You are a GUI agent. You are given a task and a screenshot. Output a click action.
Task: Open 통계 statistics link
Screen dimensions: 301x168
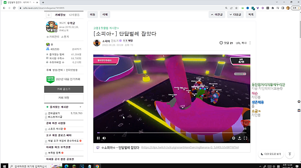pyautogui.click(x=65, y=37)
